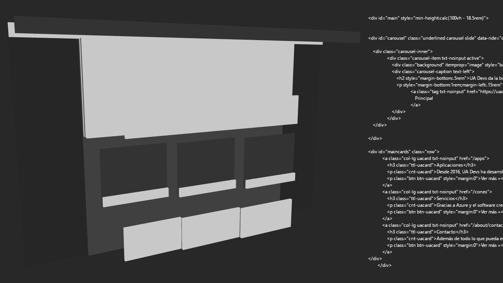The image size is (503, 283).
Task: Select the h3 Contacto code line
Action: pyautogui.click(x=428, y=232)
